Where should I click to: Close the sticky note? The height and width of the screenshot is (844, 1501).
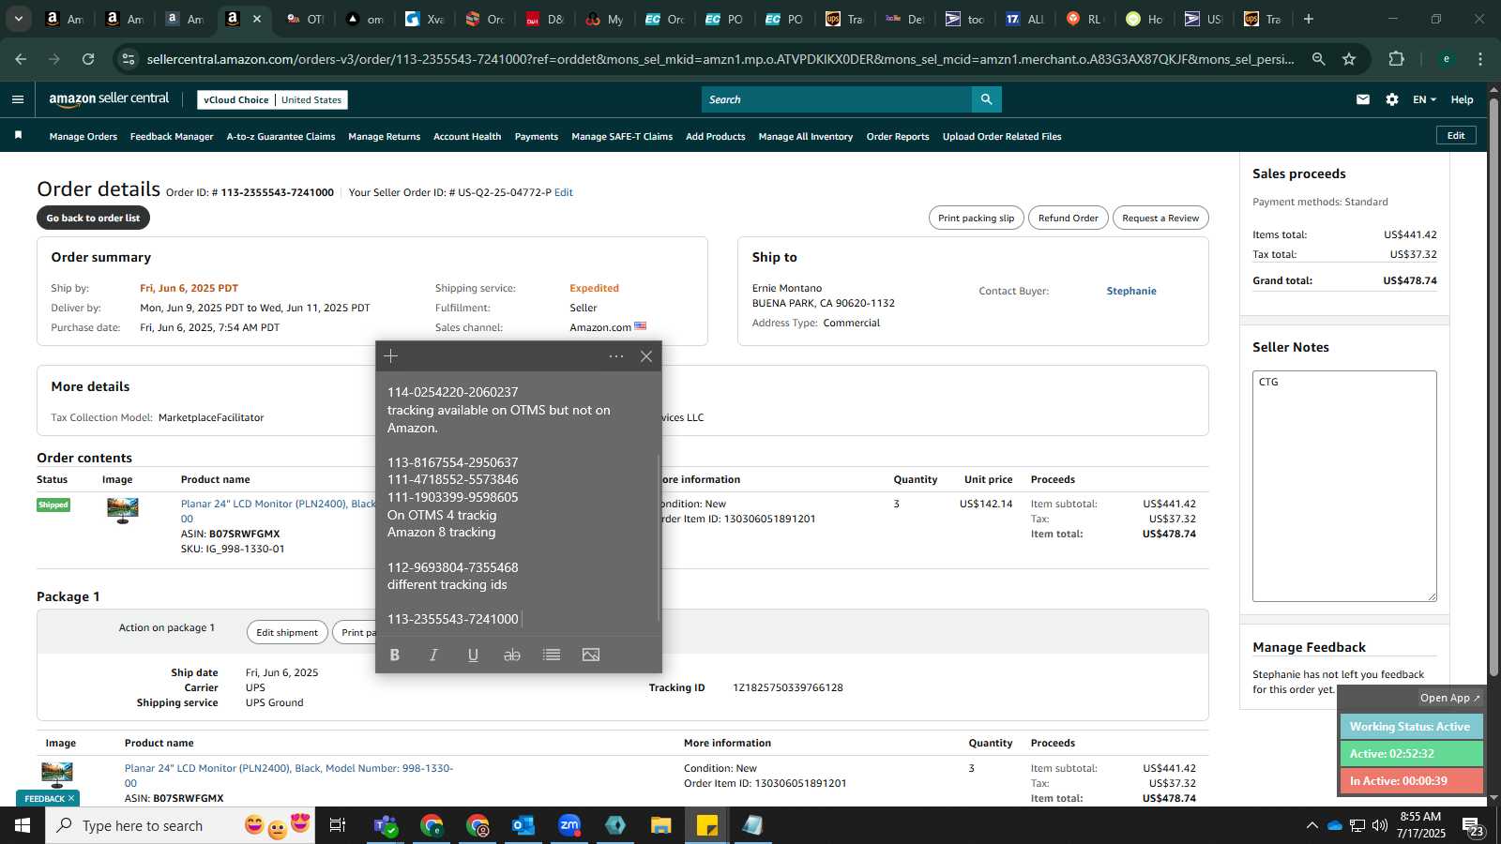click(646, 356)
